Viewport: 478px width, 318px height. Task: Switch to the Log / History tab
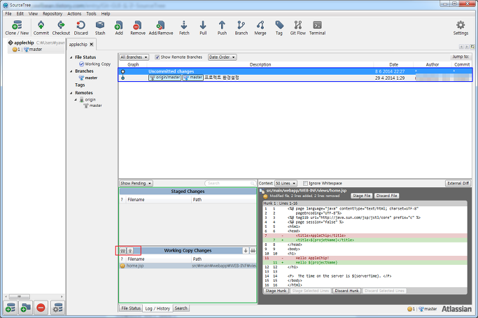pyautogui.click(x=157, y=309)
